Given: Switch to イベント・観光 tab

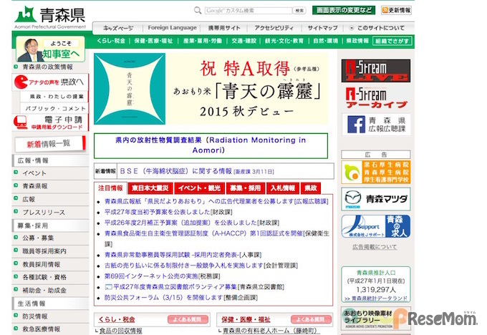Looking at the screenshot, I should [x=199, y=188].
